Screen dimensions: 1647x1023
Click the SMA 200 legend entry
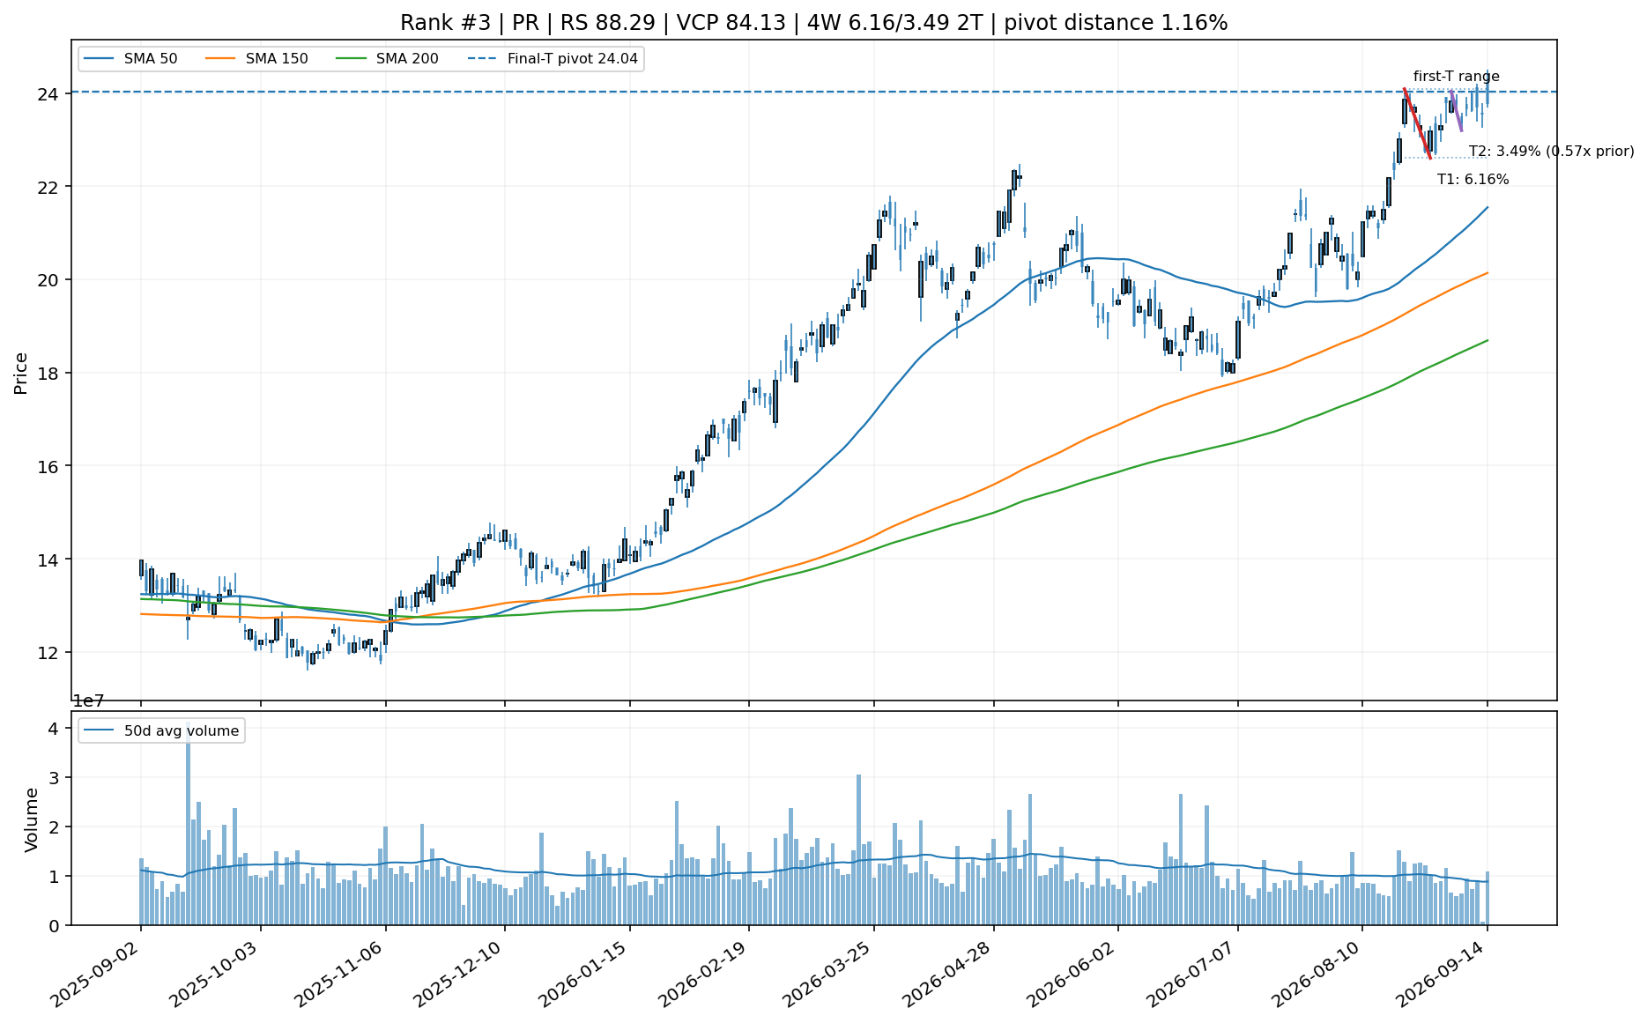point(388,59)
